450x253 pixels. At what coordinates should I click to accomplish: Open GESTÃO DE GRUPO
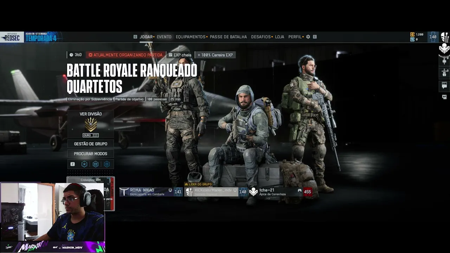pyautogui.click(x=91, y=144)
